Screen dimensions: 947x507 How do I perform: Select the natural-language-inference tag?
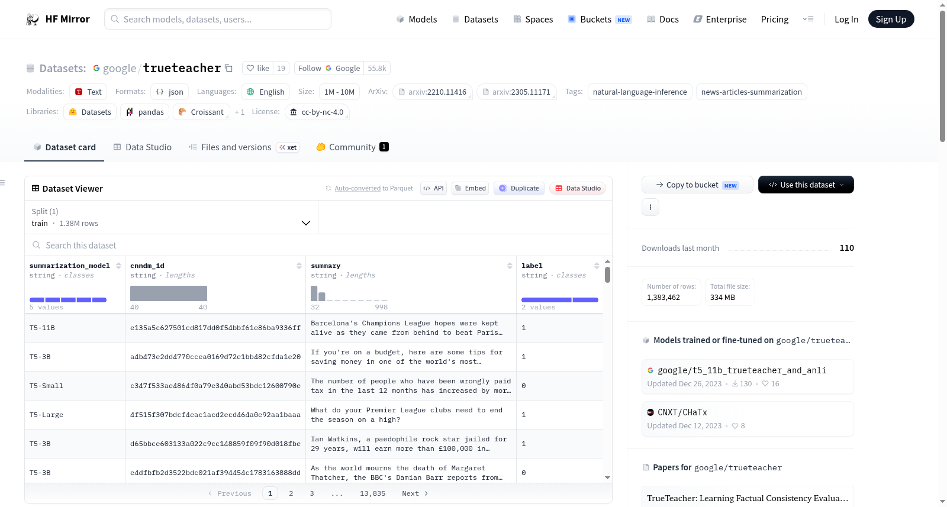[640, 92]
